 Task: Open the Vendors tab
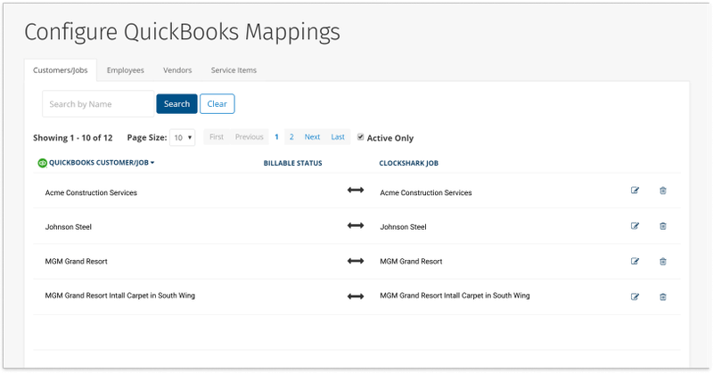click(177, 70)
